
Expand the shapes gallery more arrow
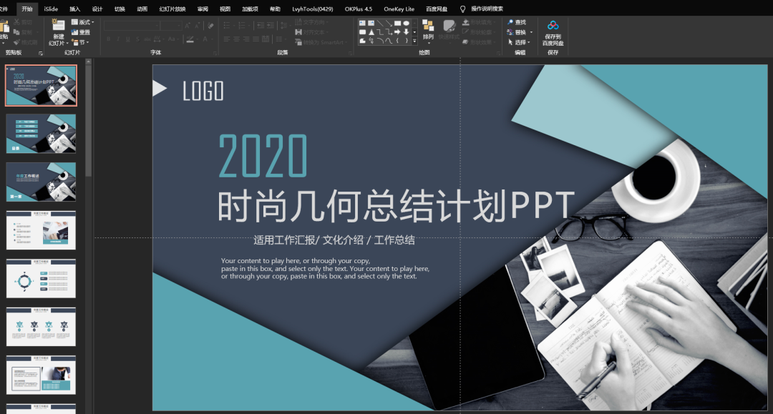[414, 41]
